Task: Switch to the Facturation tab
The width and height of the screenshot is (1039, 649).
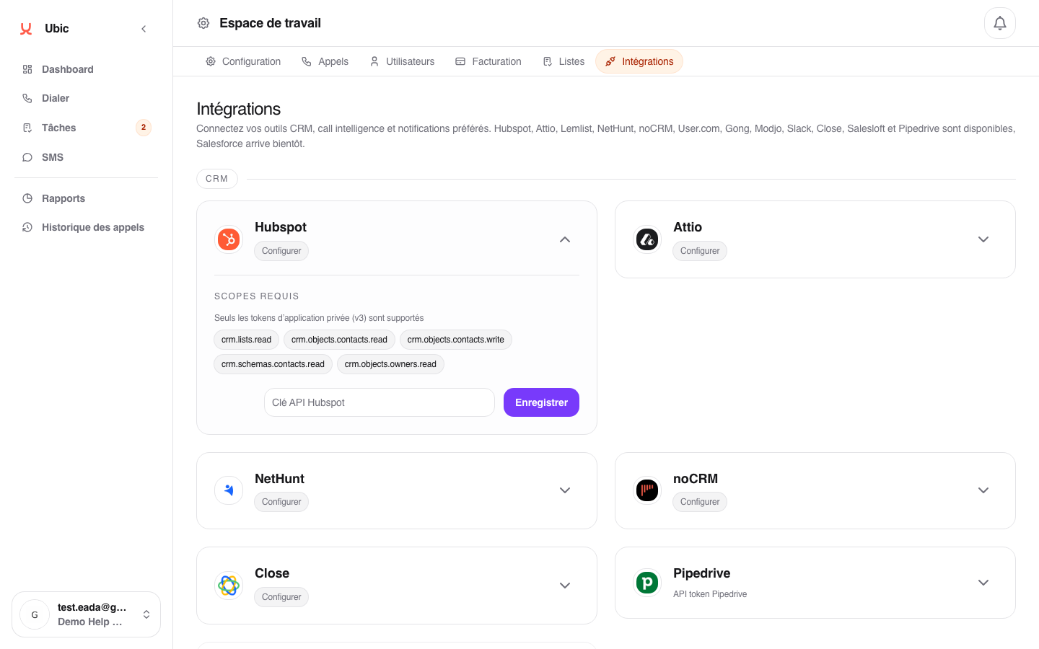Action: [488, 61]
